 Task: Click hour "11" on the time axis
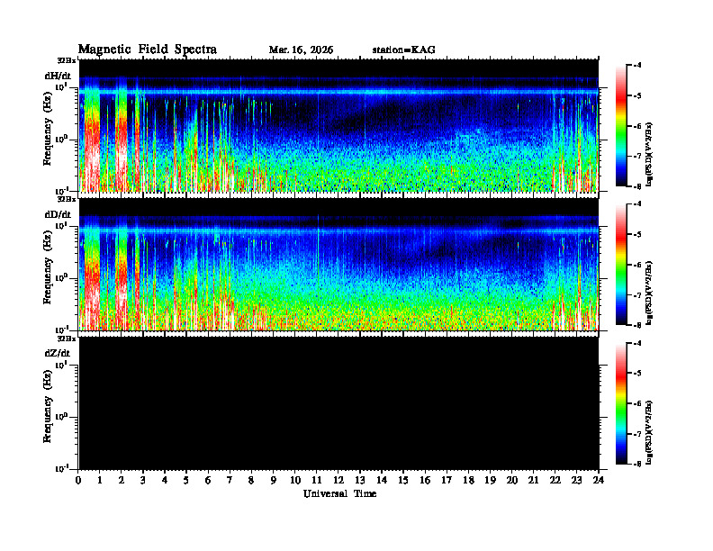[x=317, y=481]
